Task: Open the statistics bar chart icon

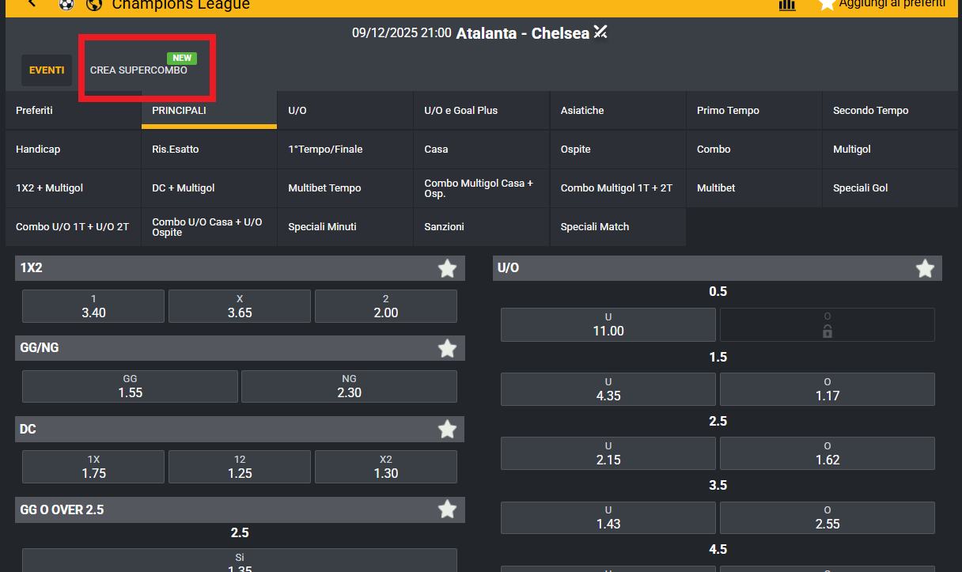Action: click(787, 4)
